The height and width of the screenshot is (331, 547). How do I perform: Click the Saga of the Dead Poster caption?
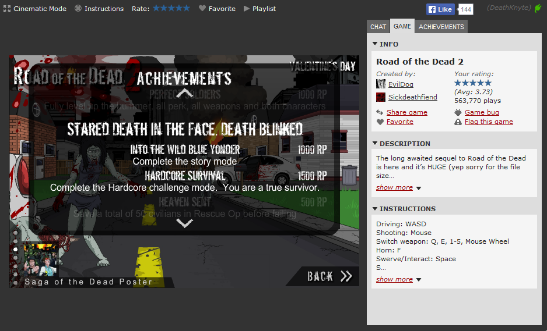(88, 282)
